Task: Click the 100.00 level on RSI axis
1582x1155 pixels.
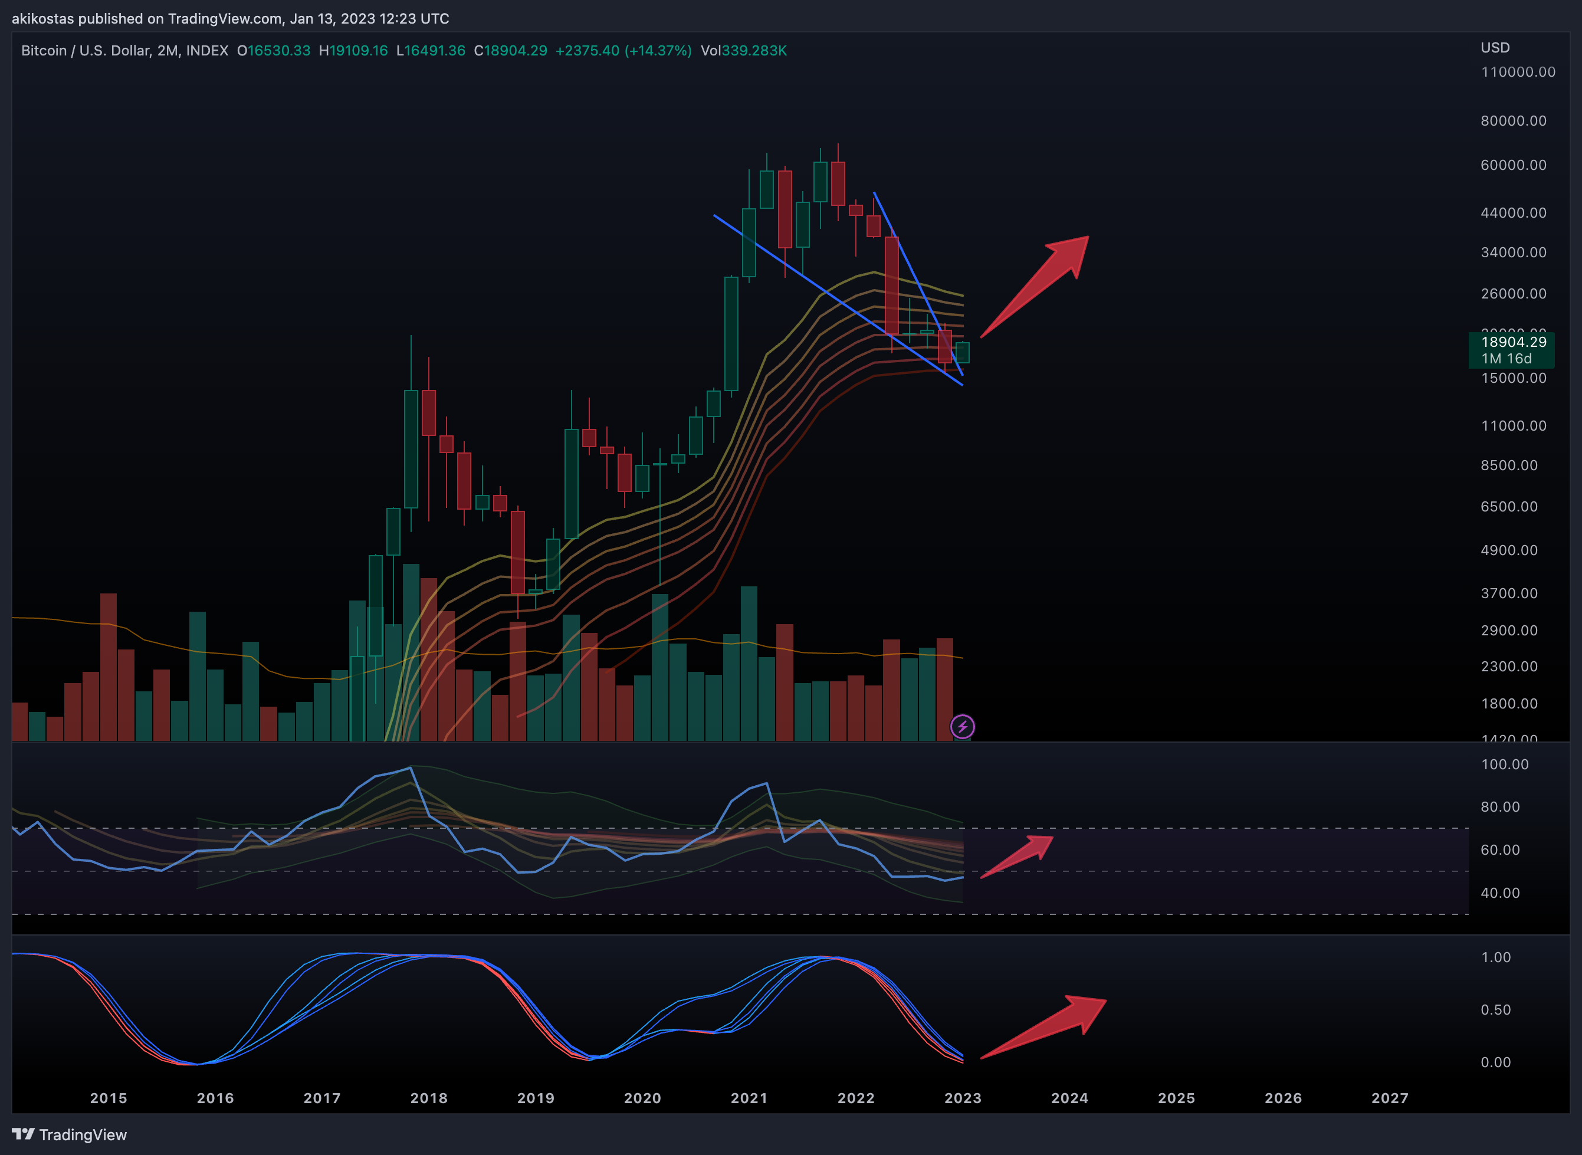Action: [x=1504, y=764]
